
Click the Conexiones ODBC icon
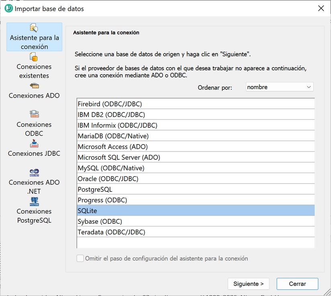[x=34, y=114]
